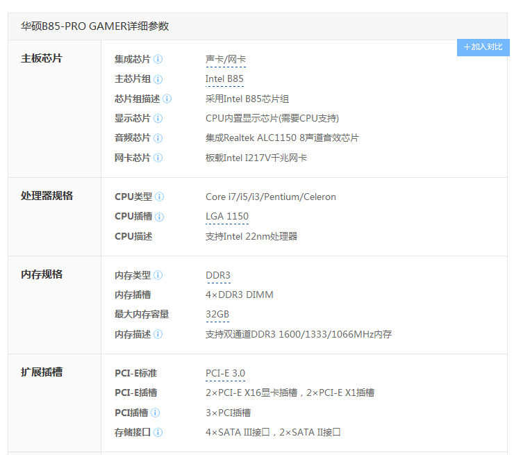Viewport: 514px width, 455px height.
Task: Select the 内存规格 section heading
Action: pyautogui.click(x=42, y=274)
